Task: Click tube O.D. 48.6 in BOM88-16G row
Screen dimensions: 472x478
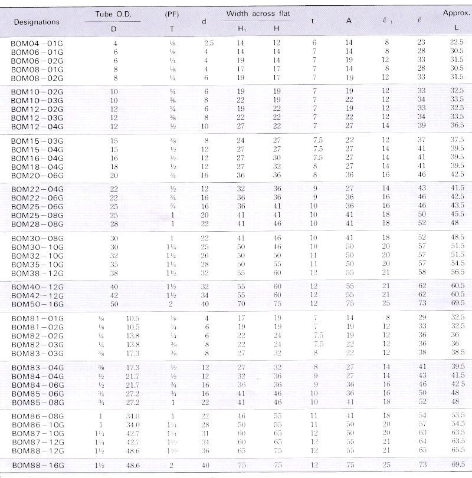Action: pos(133,465)
